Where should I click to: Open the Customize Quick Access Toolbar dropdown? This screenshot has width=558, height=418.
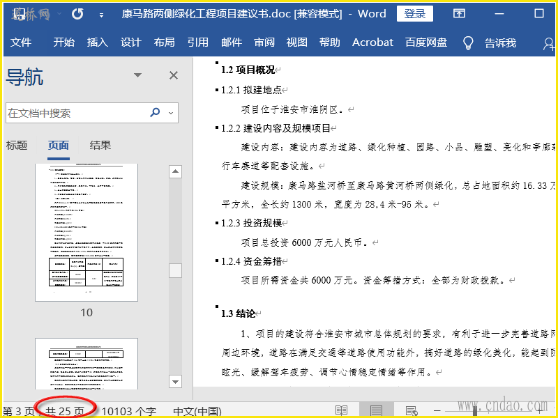(101, 15)
